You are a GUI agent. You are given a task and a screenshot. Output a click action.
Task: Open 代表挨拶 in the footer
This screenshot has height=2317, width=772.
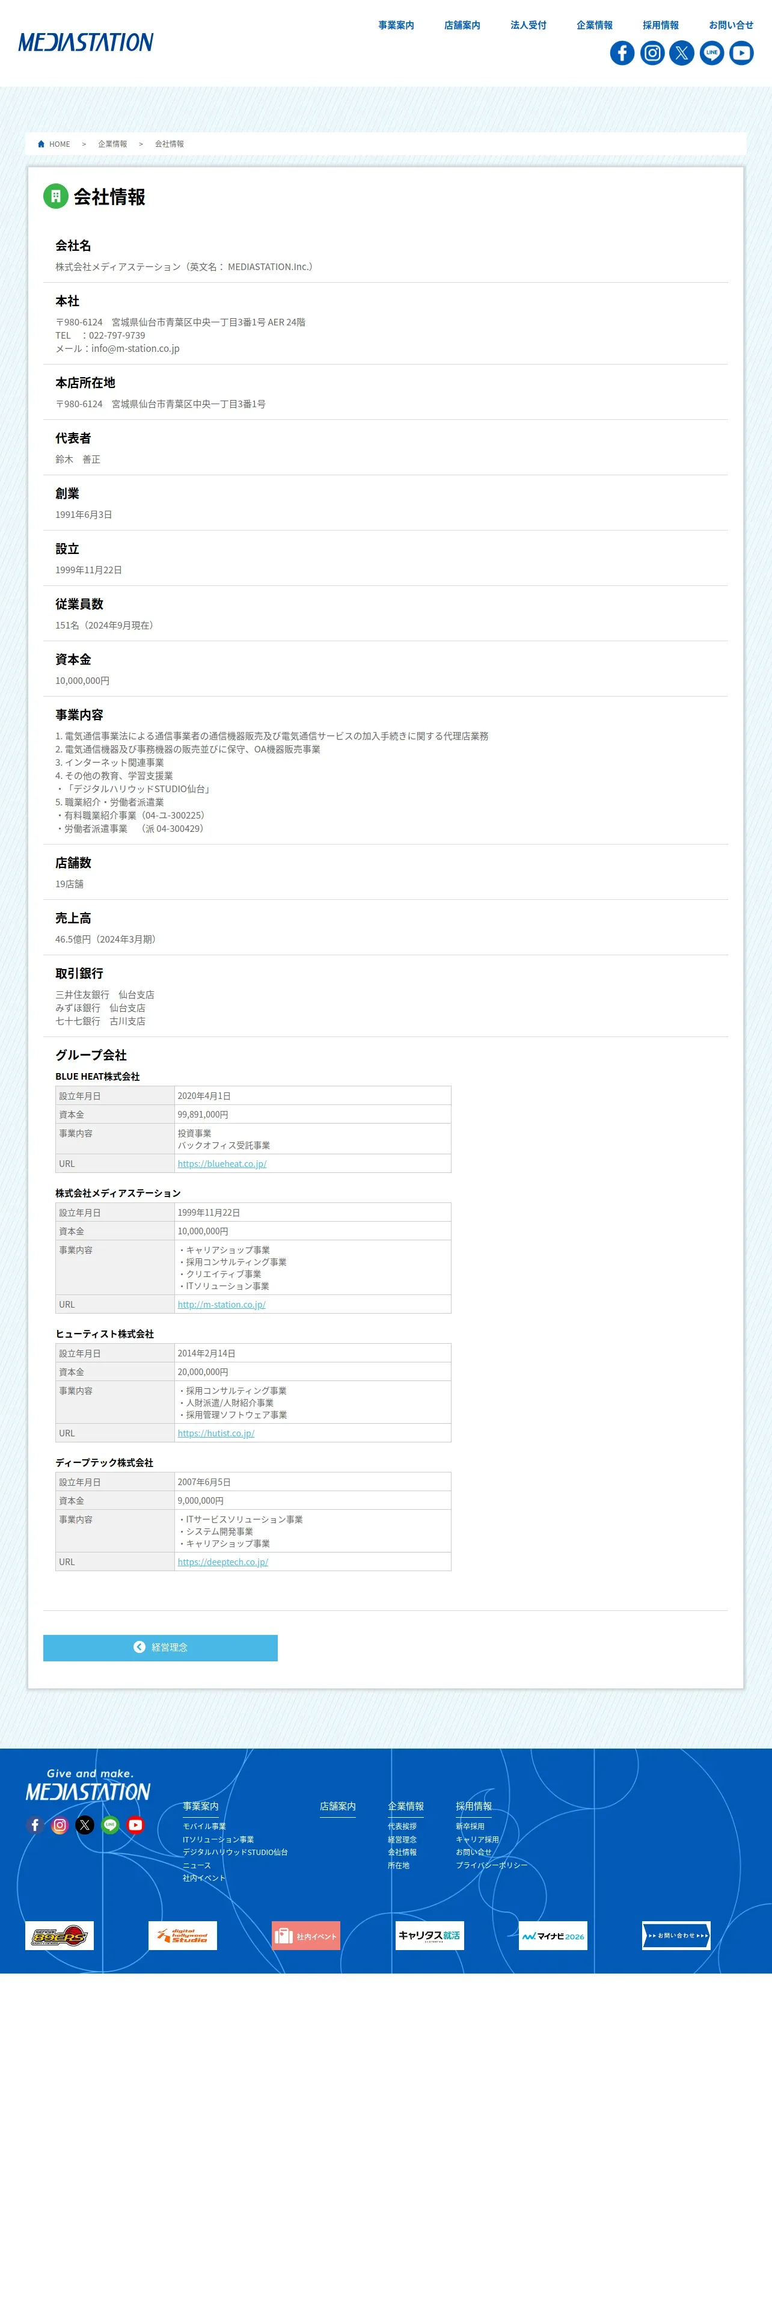402,1827
